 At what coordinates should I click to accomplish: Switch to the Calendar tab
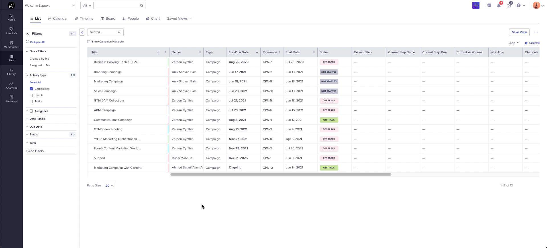[58, 19]
